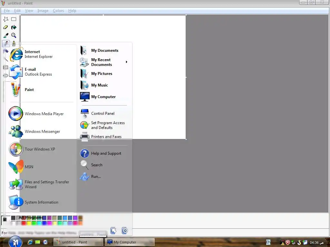
Task: Select the Eraser tool
Action: 6,27
